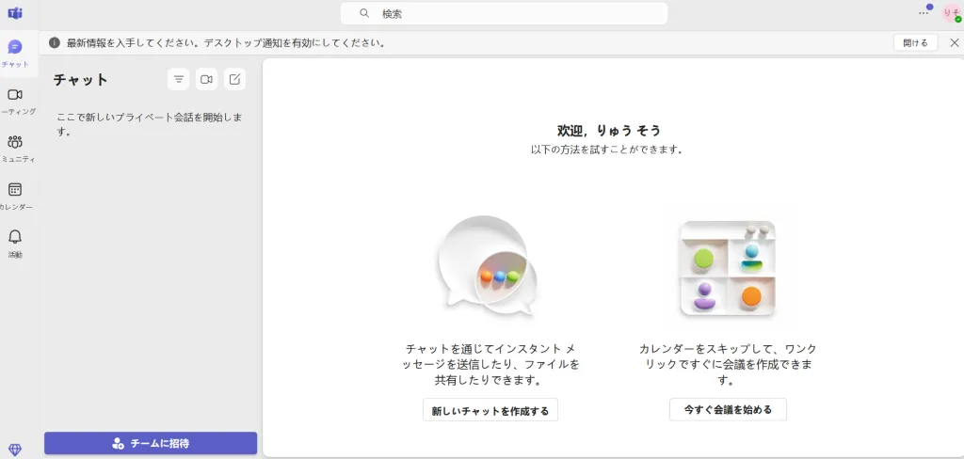Click the chat description text under bubbles
Screen dimensions: 964x459
[490, 364]
